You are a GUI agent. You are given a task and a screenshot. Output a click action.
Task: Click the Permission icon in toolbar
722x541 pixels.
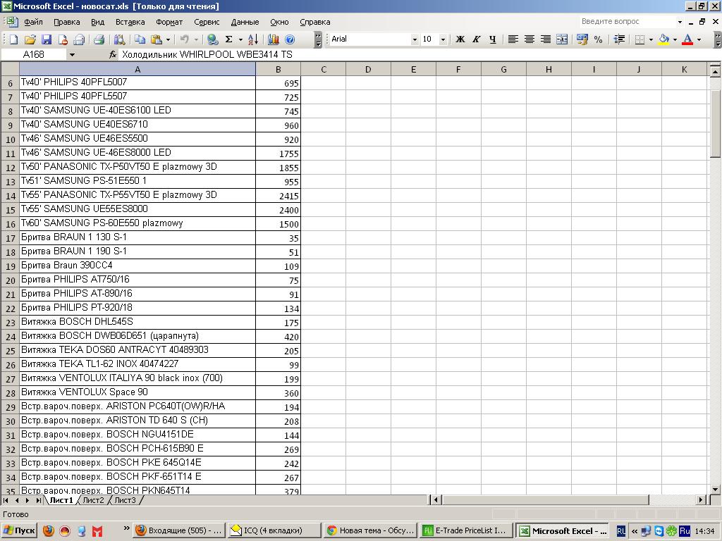[63, 39]
